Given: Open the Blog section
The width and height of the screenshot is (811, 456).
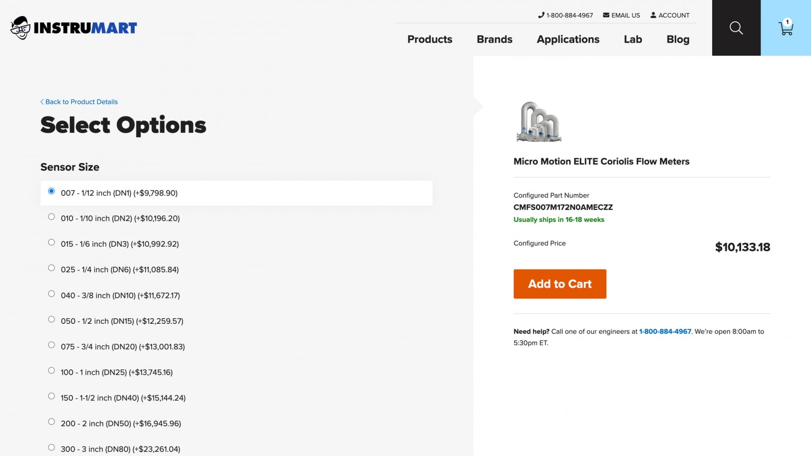Looking at the screenshot, I should (678, 40).
